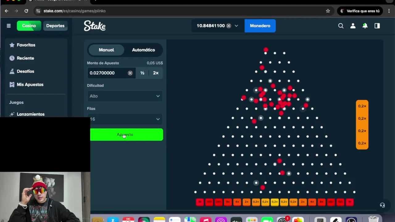395x222 pixels.
Task: Click the Stake logo
Action: click(x=95, y=26)
